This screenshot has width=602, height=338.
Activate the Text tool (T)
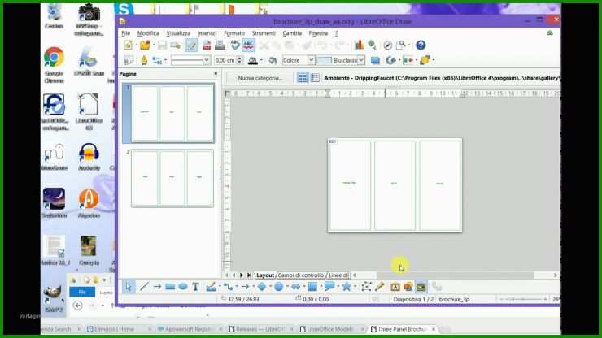195,287
